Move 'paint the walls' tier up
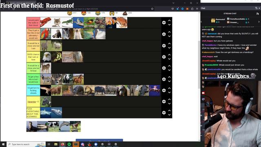261x147 pixels. tap(169, 20)
